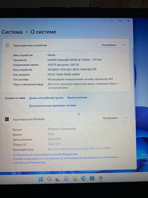Select product ID 00326-10000-00000-AA884
This screenshot has width=148, height=198.
click(x=64, y=74)
